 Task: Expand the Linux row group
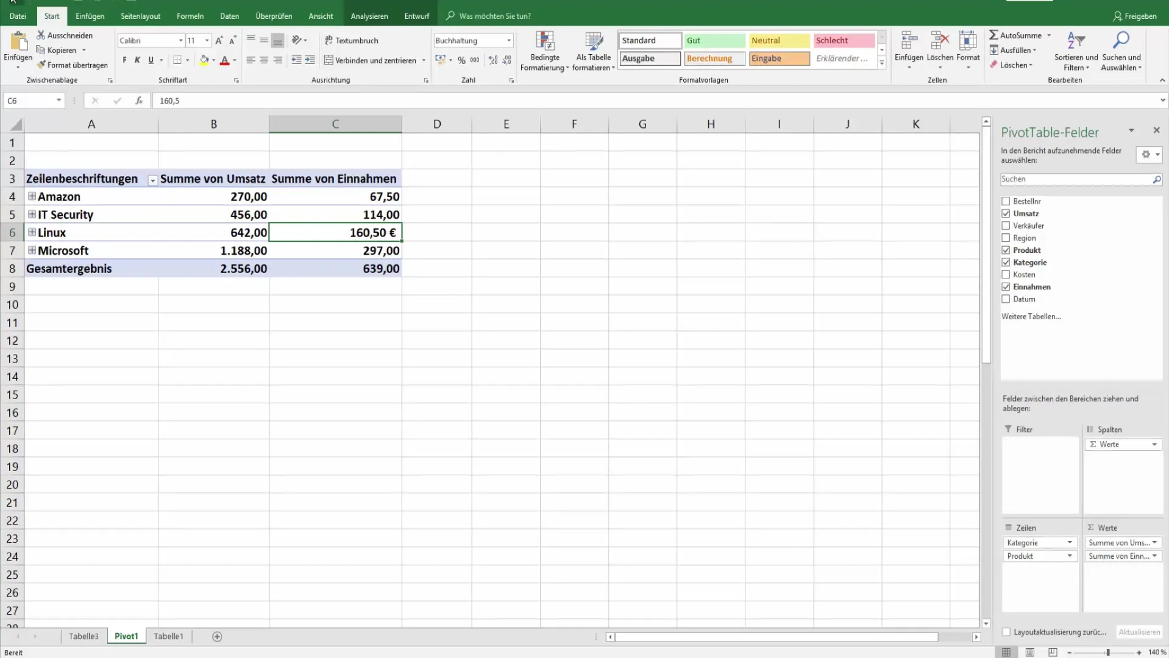pos(32,232)
